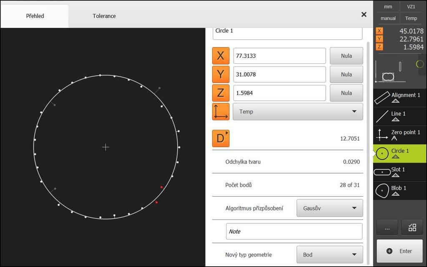Click the Y value field 31.0078
This screenshot has width=427, height=267.
279,74
